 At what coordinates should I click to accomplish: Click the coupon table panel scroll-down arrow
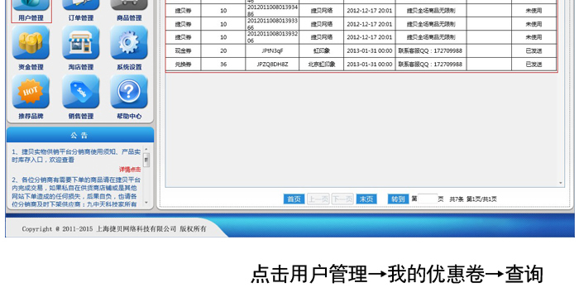point(561,183)
